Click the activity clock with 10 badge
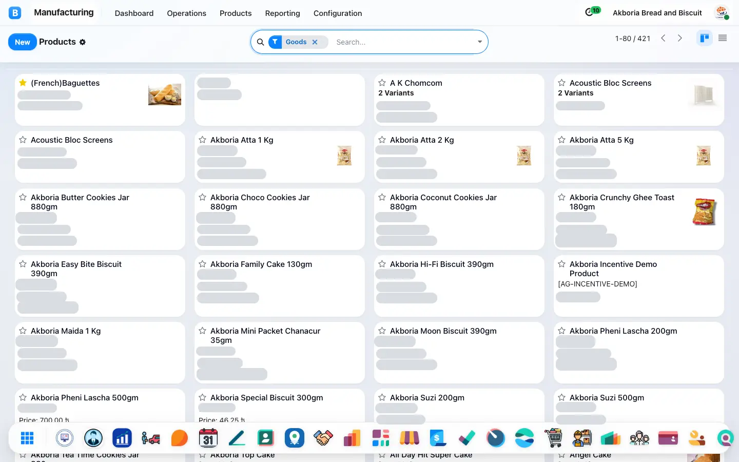The width and height of the screenshot is (739, 462). 590,12
